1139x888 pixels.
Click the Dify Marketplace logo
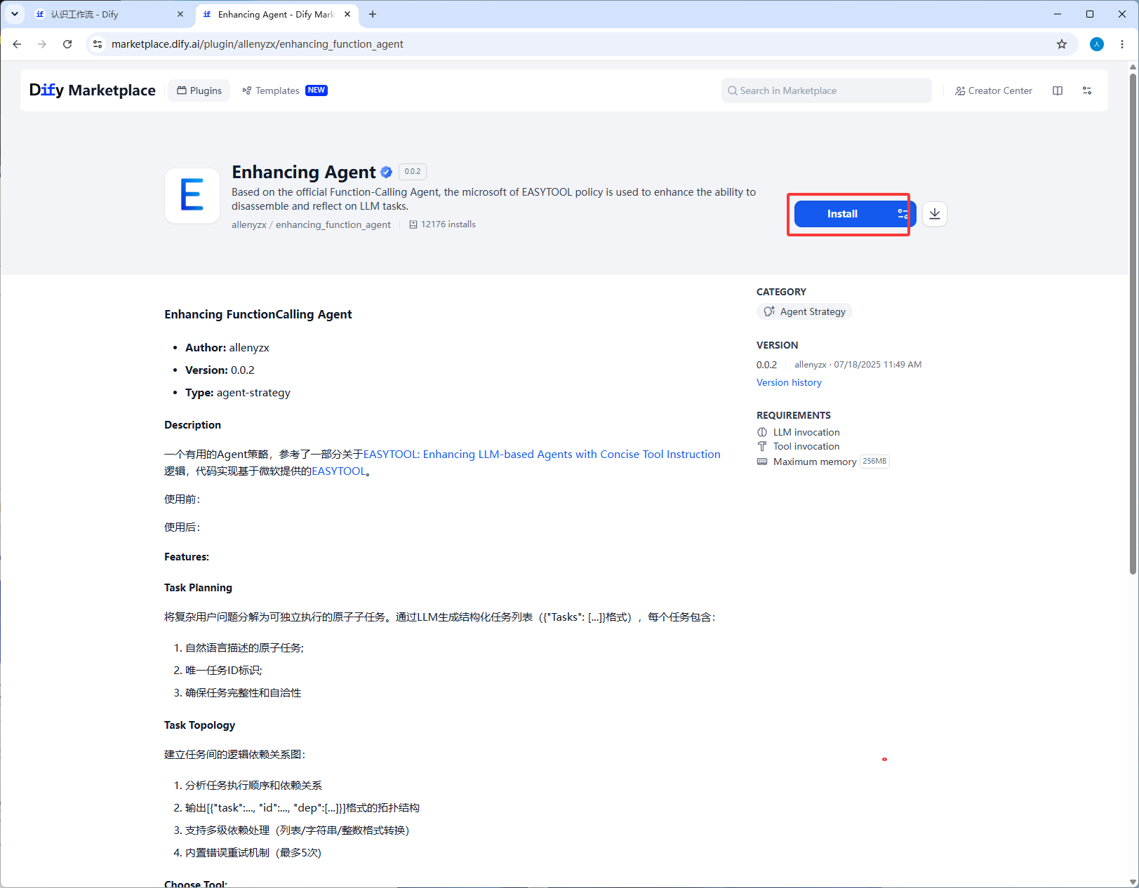(x=92, y=90)
